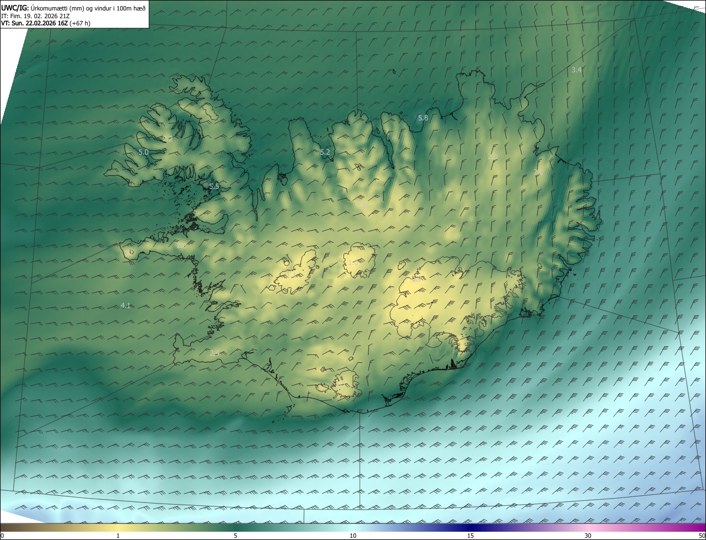
Task: Click the 5.8 value on the north coast
Action: [x=423, y=118]
